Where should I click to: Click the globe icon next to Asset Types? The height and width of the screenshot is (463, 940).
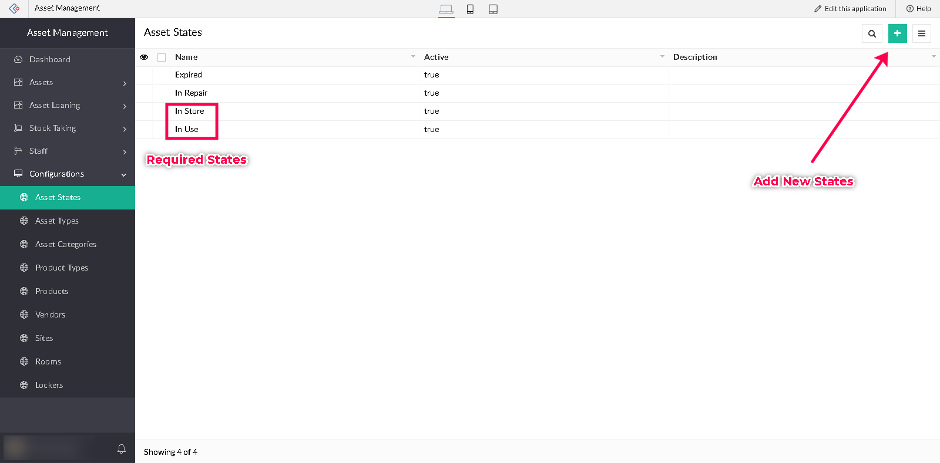coord(24,221)
